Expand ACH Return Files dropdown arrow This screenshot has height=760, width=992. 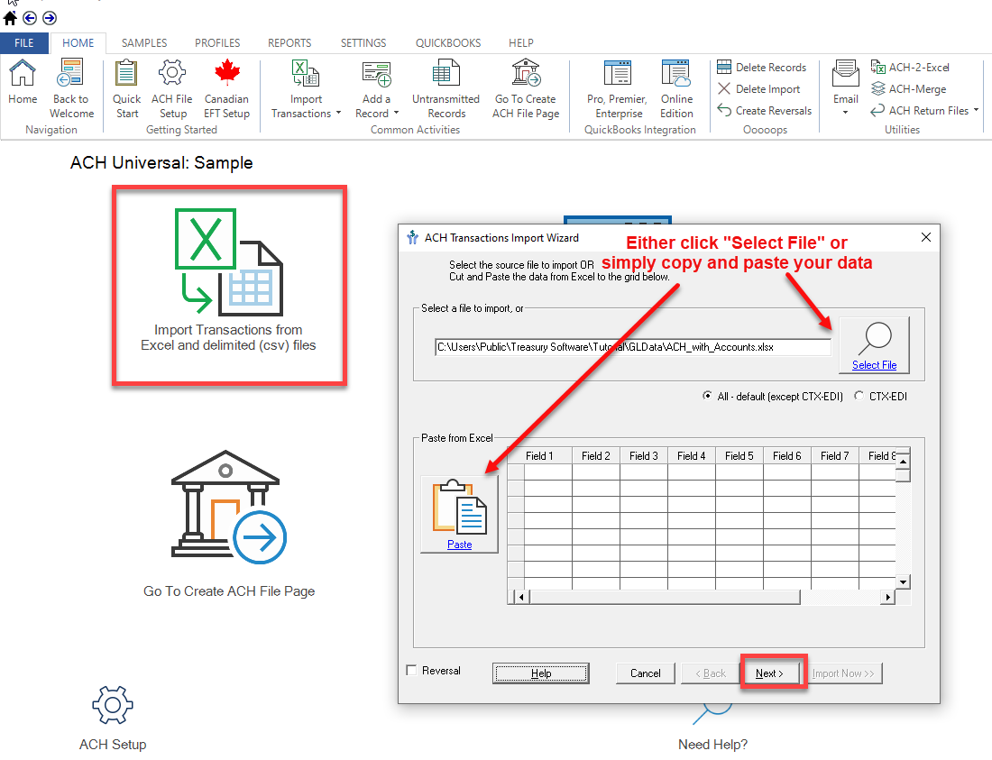pos(976,110)
